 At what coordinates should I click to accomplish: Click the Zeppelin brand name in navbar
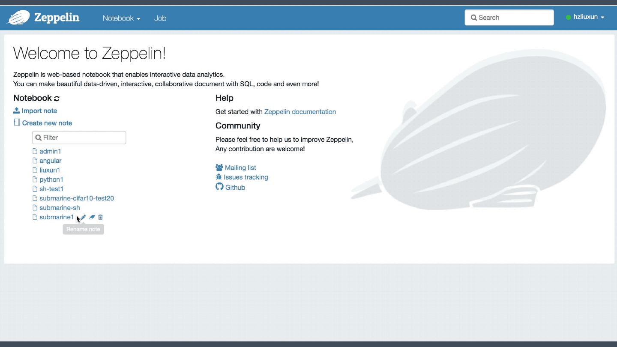tap(57, 18)
